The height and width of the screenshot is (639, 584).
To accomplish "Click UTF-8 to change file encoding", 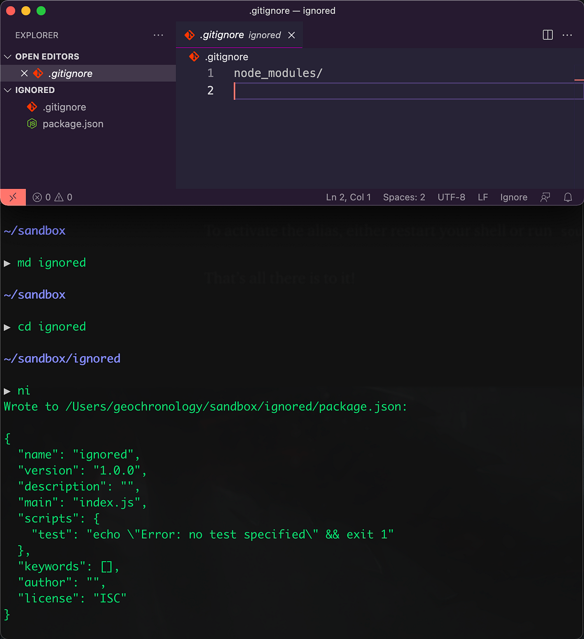I will tap(451, 197).
